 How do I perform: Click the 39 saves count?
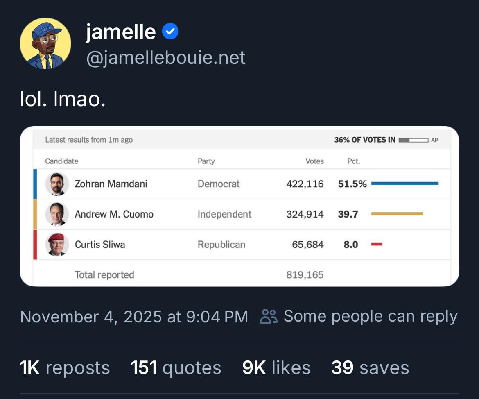coord(370,367)
